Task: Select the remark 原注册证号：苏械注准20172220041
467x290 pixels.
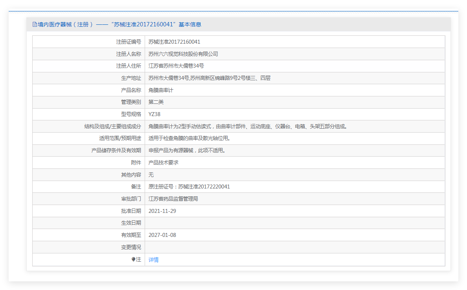Action: [x=189, y=187]
